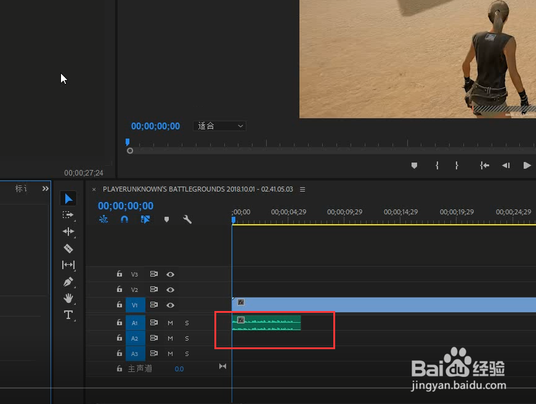This screenshot has height=404, width=536.
Task: Select the Track Select Forward tool
Action: coord(68,215)
